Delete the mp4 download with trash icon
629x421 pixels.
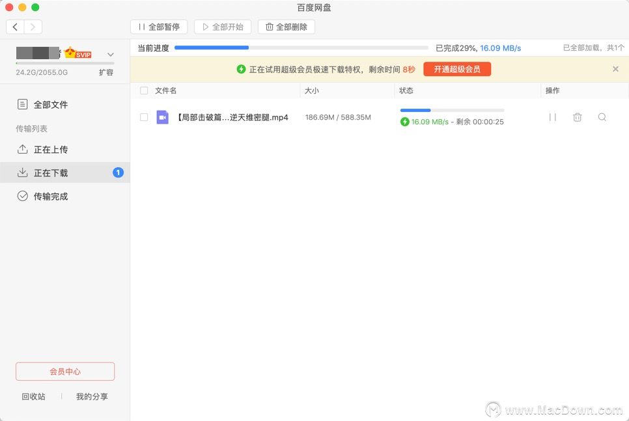click(578, 117)
